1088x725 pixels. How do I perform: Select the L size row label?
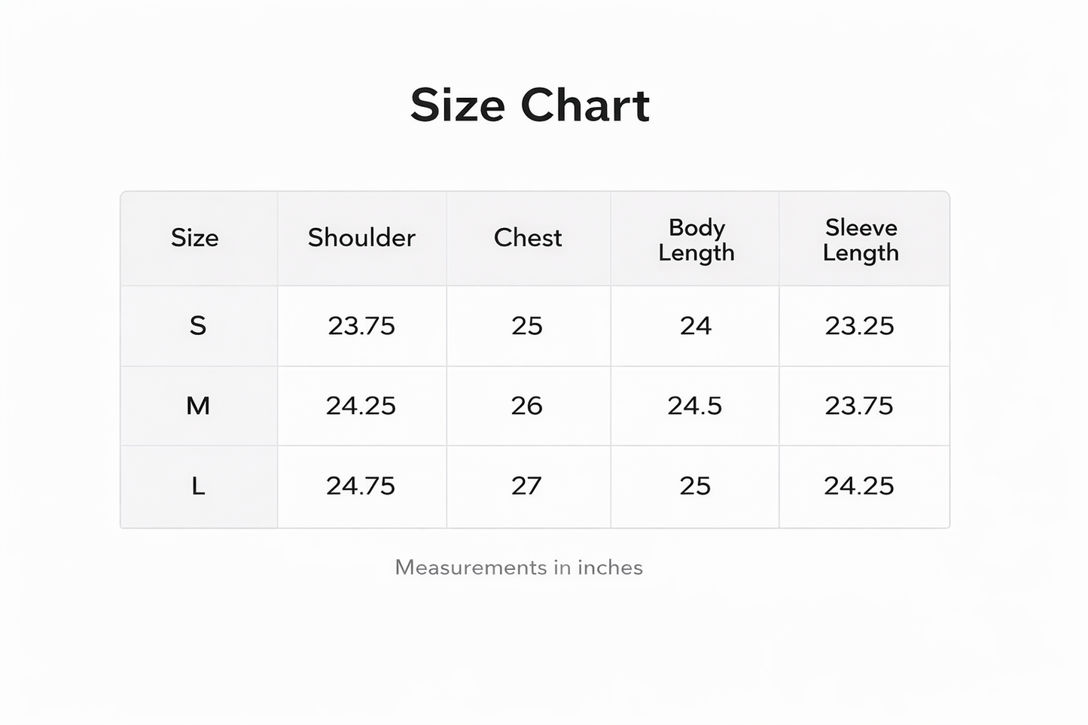[198, 486]
